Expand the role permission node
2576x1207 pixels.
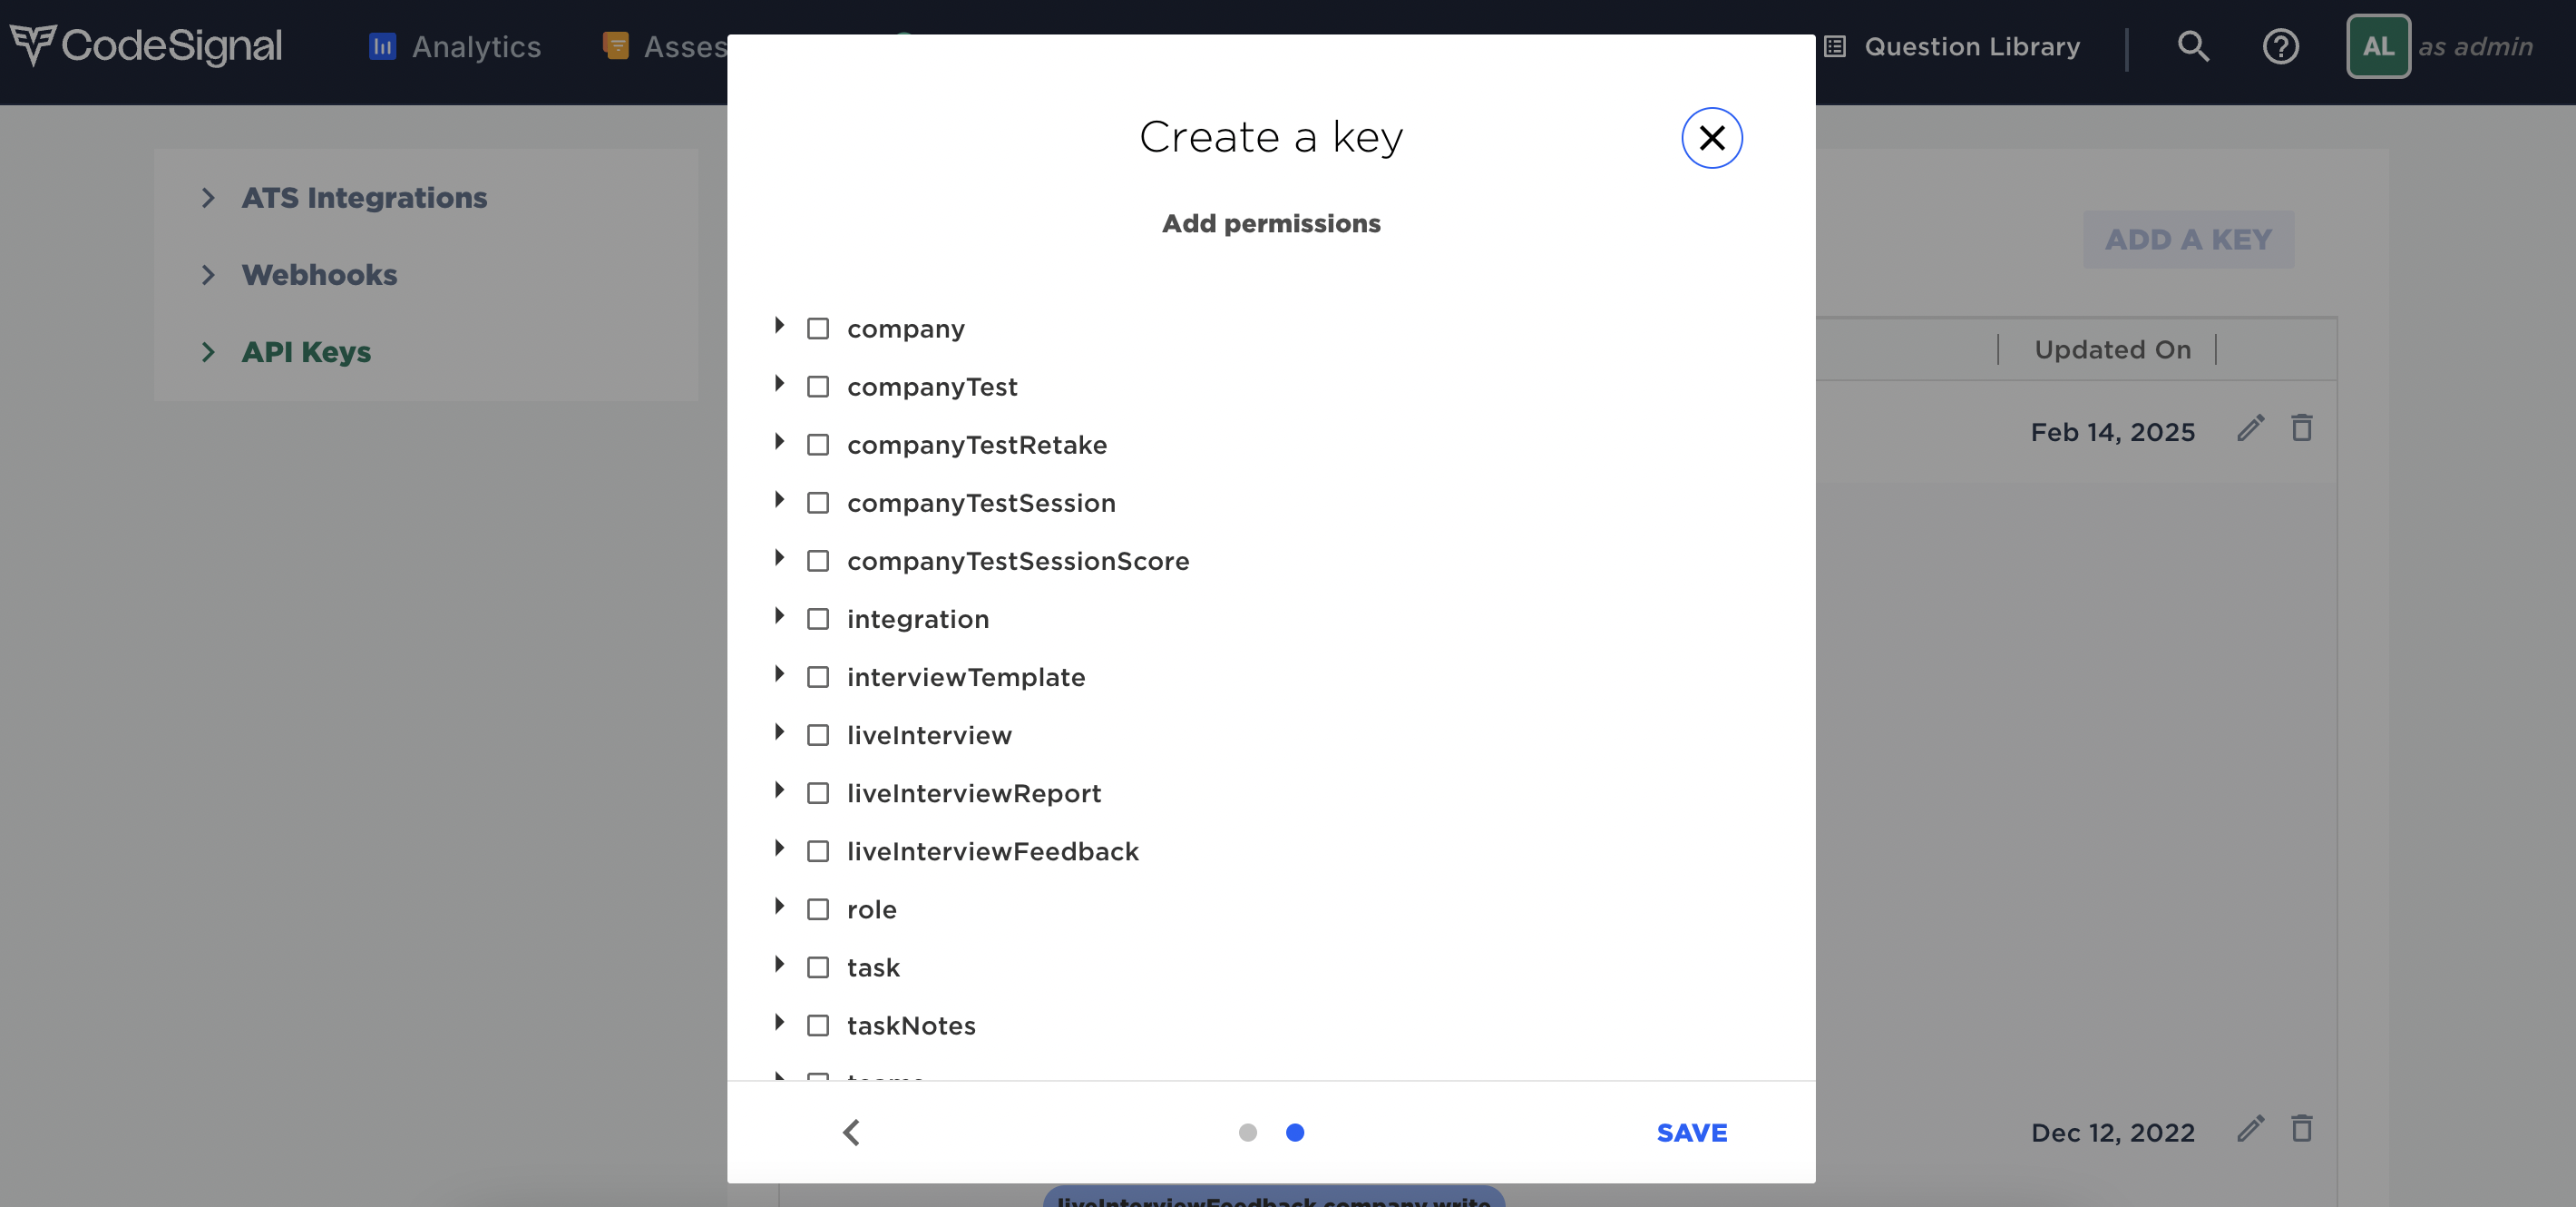click(x=779, y=906)
